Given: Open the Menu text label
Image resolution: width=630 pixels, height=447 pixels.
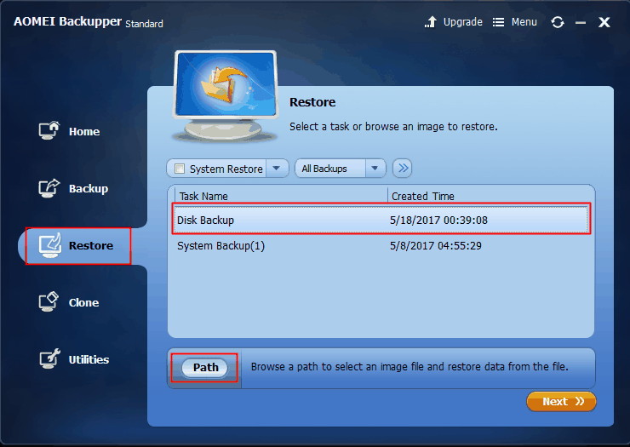Looking at the screenshot, I should point(524,21).
